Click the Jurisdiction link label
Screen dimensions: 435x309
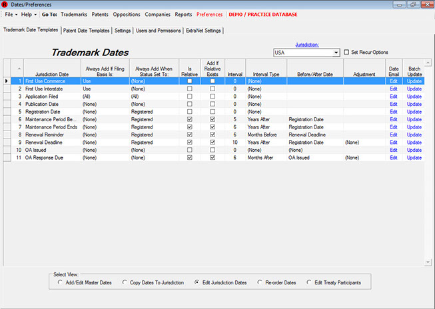pyautogui.click(x=307, y=44)
